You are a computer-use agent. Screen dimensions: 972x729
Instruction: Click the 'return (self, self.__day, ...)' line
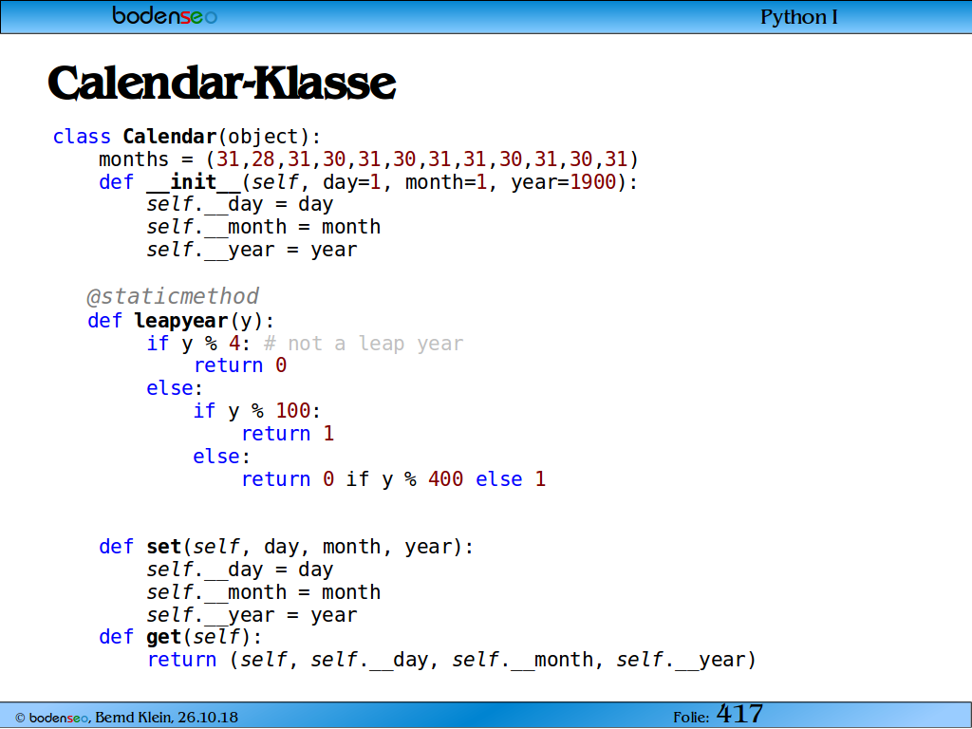point(452,661)
